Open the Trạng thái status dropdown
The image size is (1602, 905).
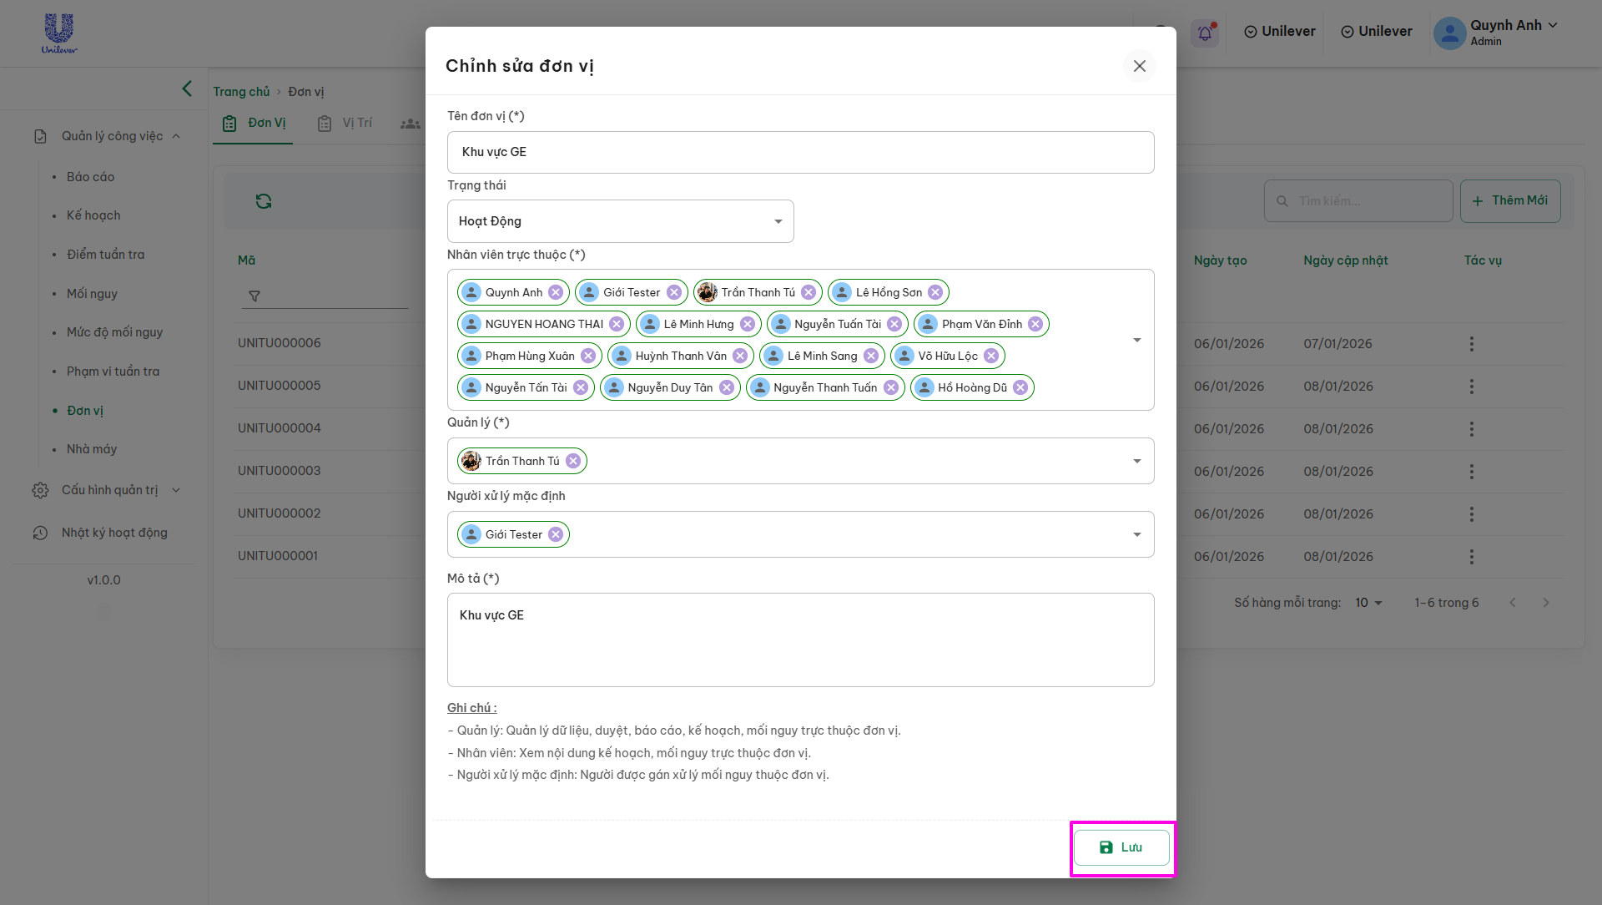click(620, 221)
